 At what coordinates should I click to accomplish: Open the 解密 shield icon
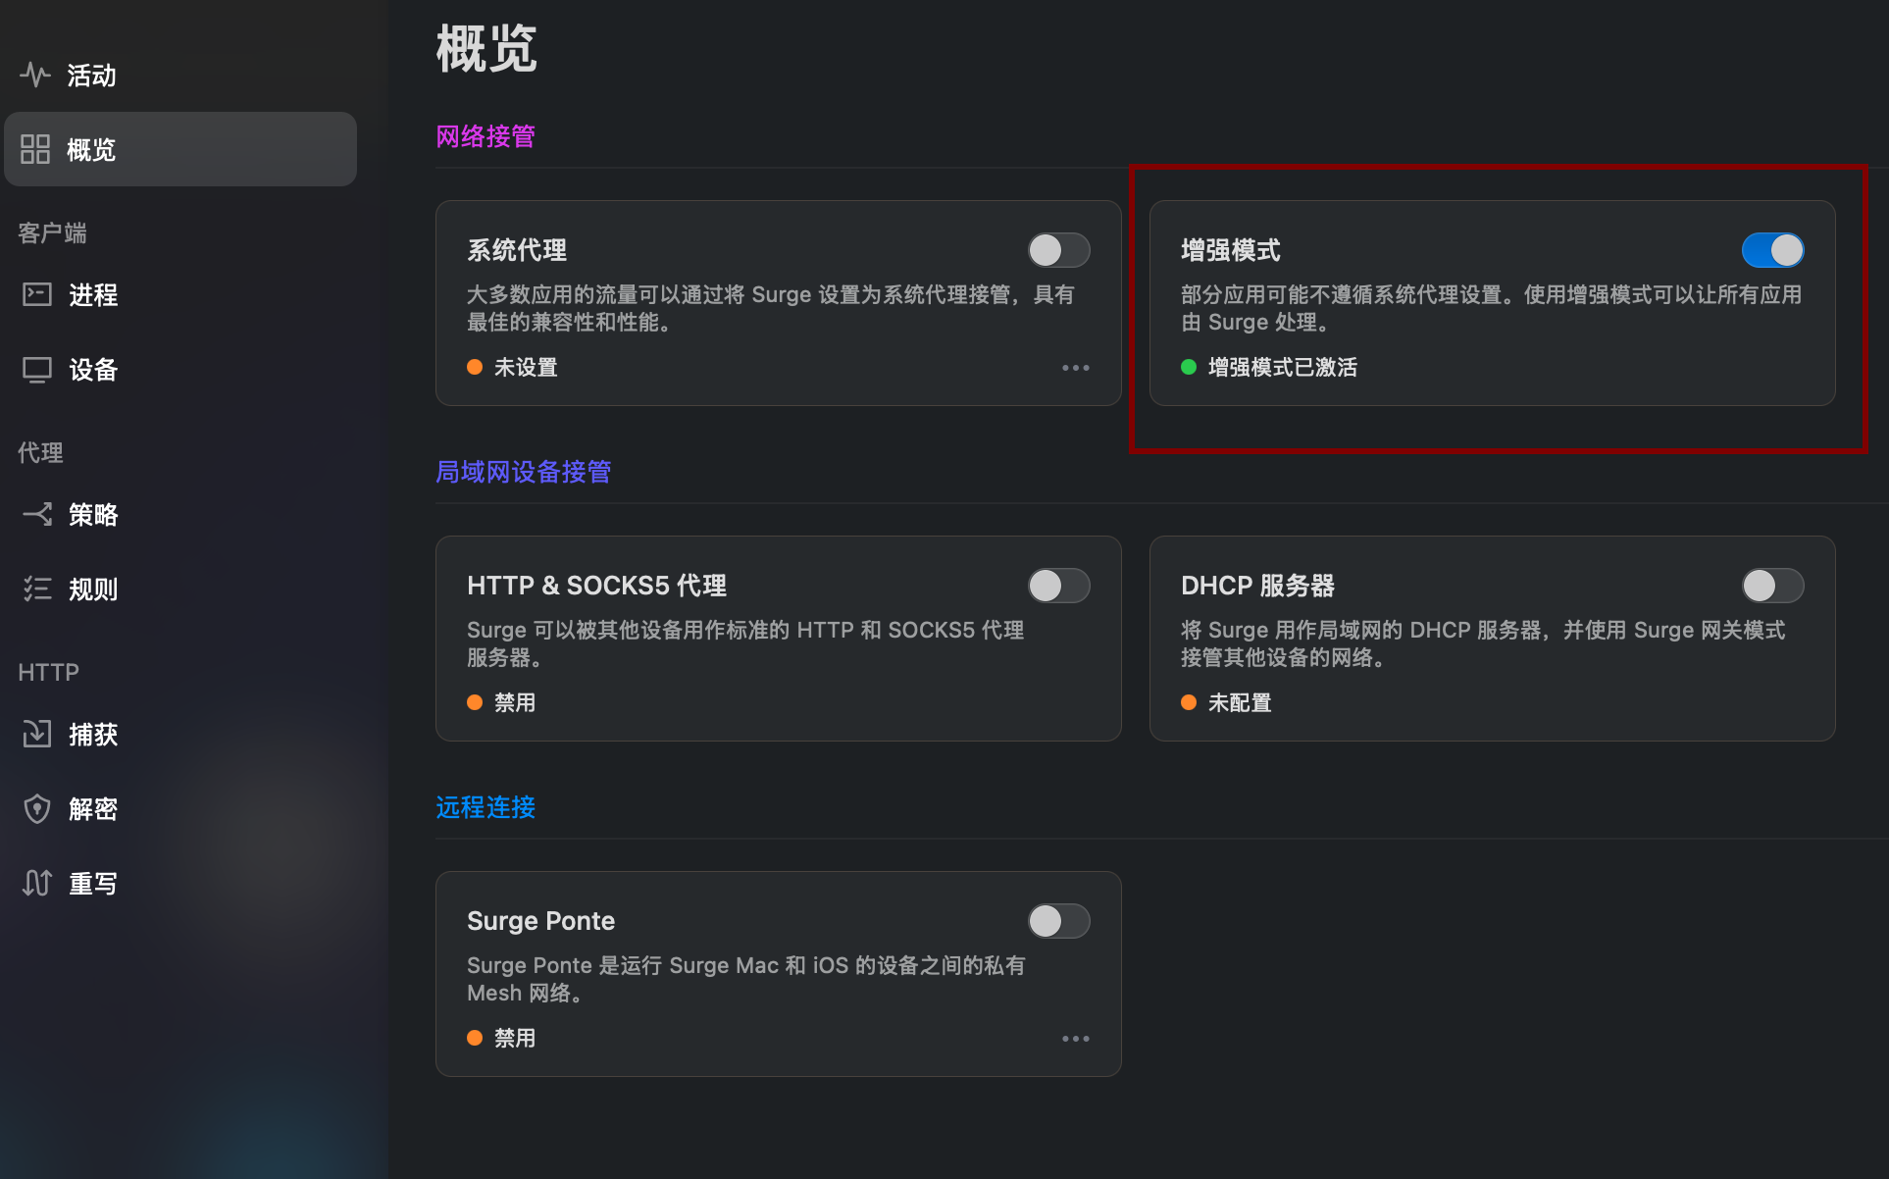(x=36, y=808)
